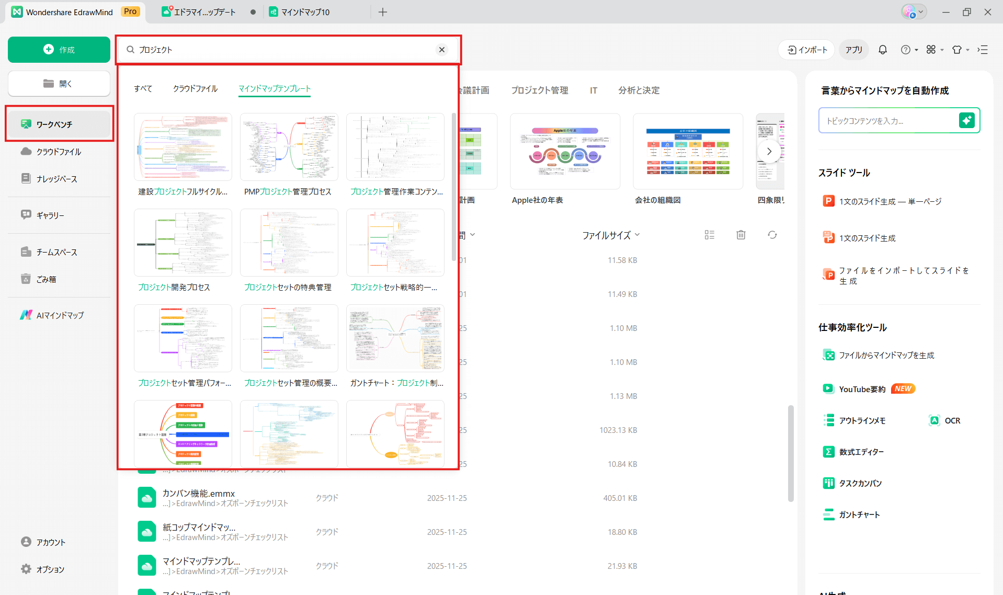The height and width of the screenshot is (595, 1003).
Task: Click the green 作成 button
Action: 59,50
